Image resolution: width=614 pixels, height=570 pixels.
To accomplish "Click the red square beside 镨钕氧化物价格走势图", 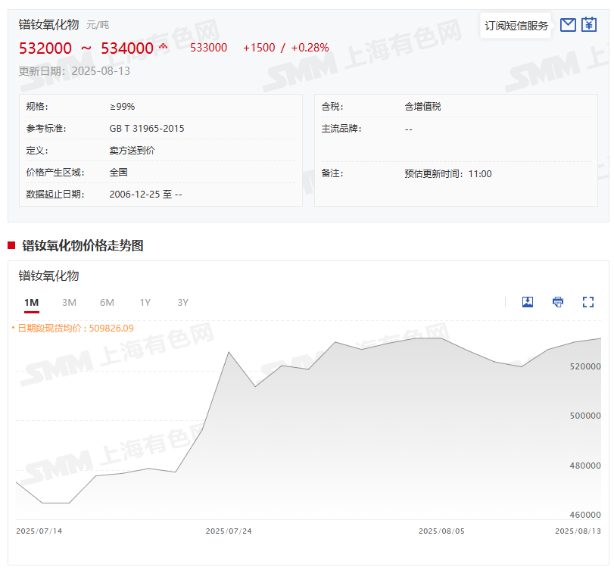I will pos(11,245).
